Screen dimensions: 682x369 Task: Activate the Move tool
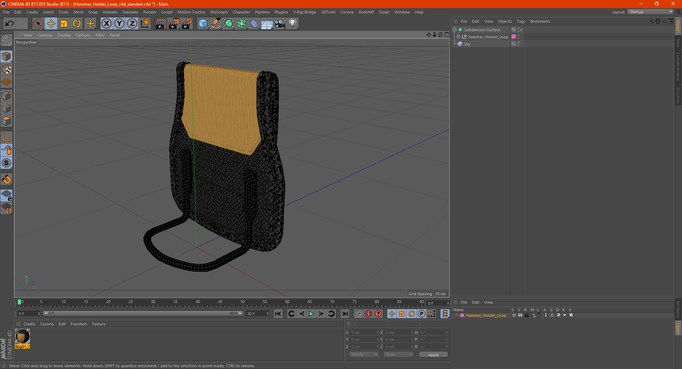(x=51, y=24)
